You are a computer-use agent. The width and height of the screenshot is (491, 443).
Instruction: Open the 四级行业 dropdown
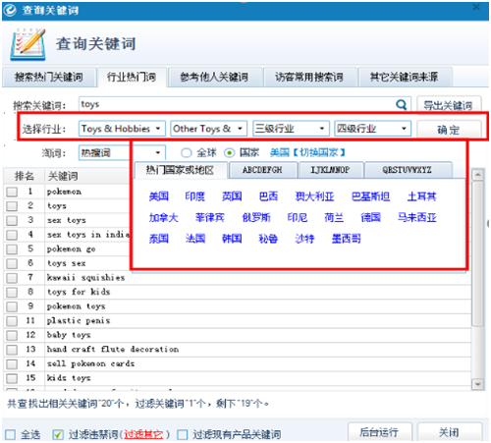372,129
